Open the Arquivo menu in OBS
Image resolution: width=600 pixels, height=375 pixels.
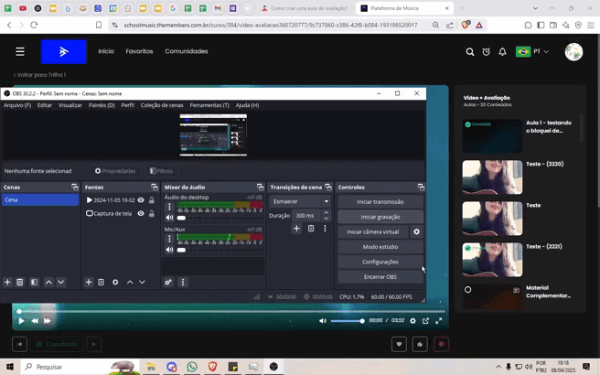tap(17, 105)
